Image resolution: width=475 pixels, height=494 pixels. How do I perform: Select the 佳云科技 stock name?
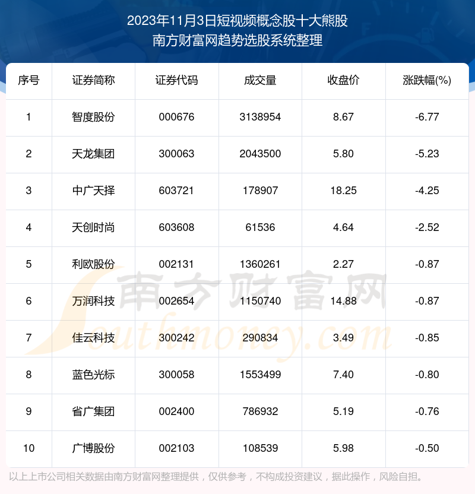tap(93, 338)
